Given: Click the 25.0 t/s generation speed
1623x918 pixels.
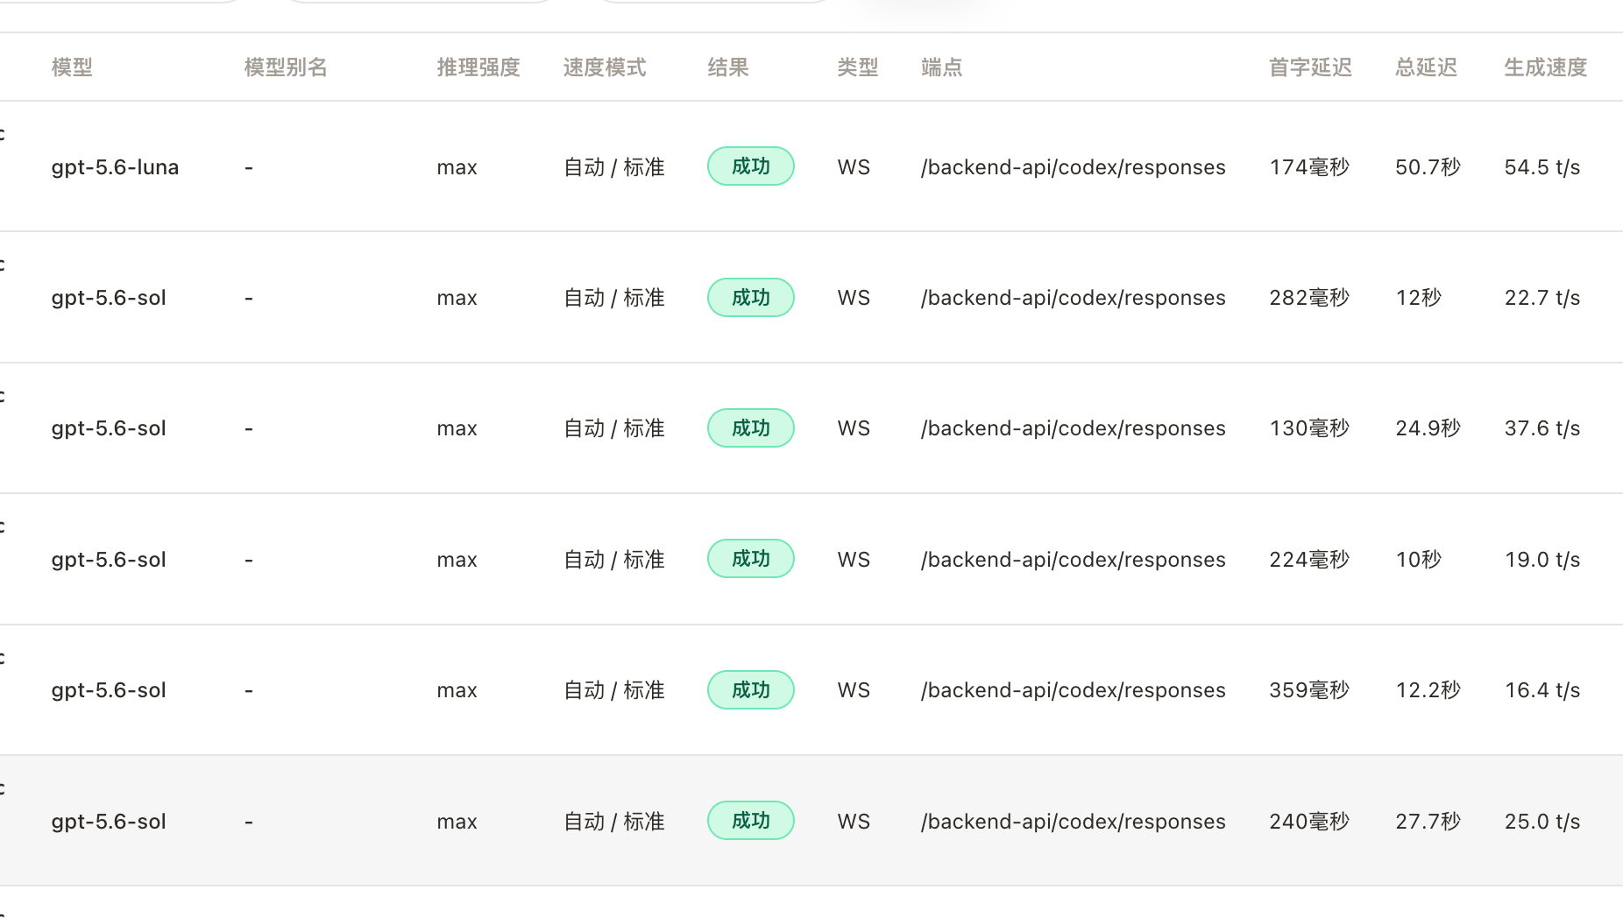Looking at the screenshot, I should pos(1542,822).
